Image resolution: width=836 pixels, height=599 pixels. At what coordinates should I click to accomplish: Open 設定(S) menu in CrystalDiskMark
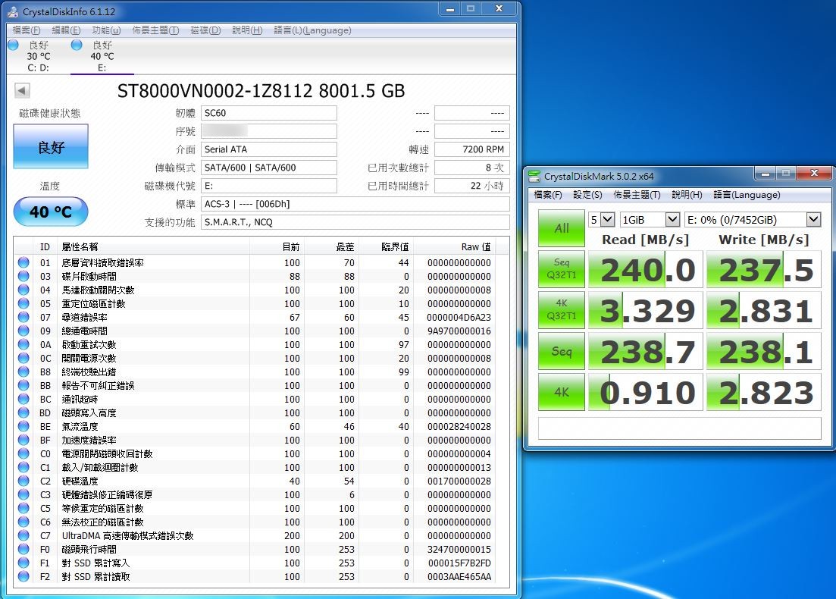pos(587,195)
